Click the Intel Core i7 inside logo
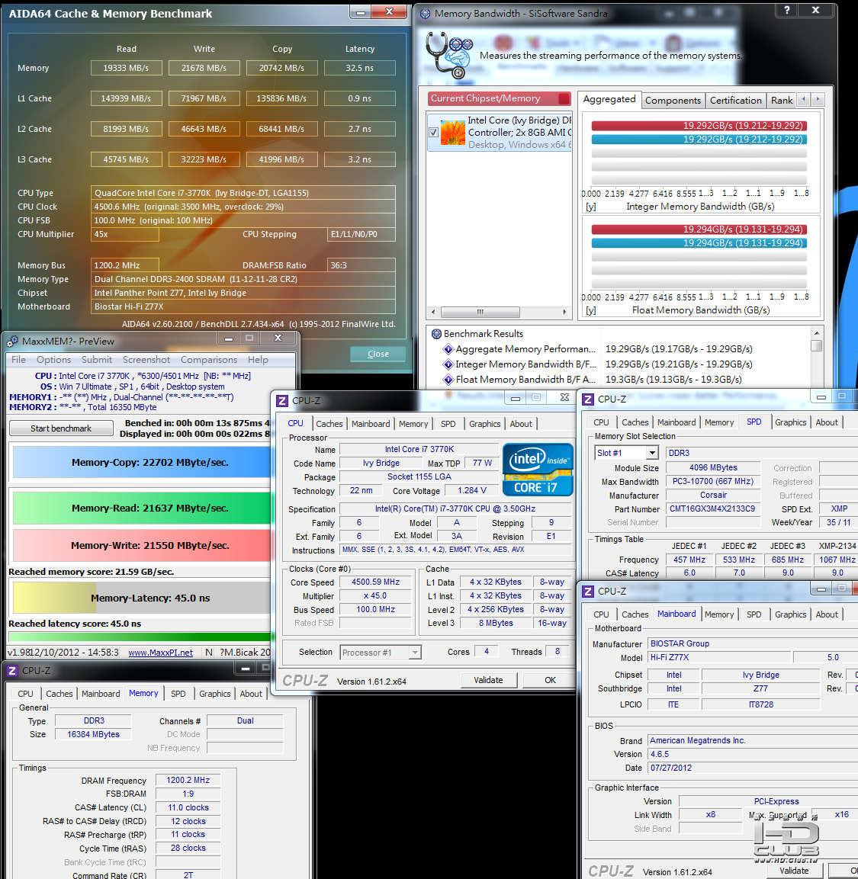The width and height of the screenshot is (858, 879). pos(538,470)
